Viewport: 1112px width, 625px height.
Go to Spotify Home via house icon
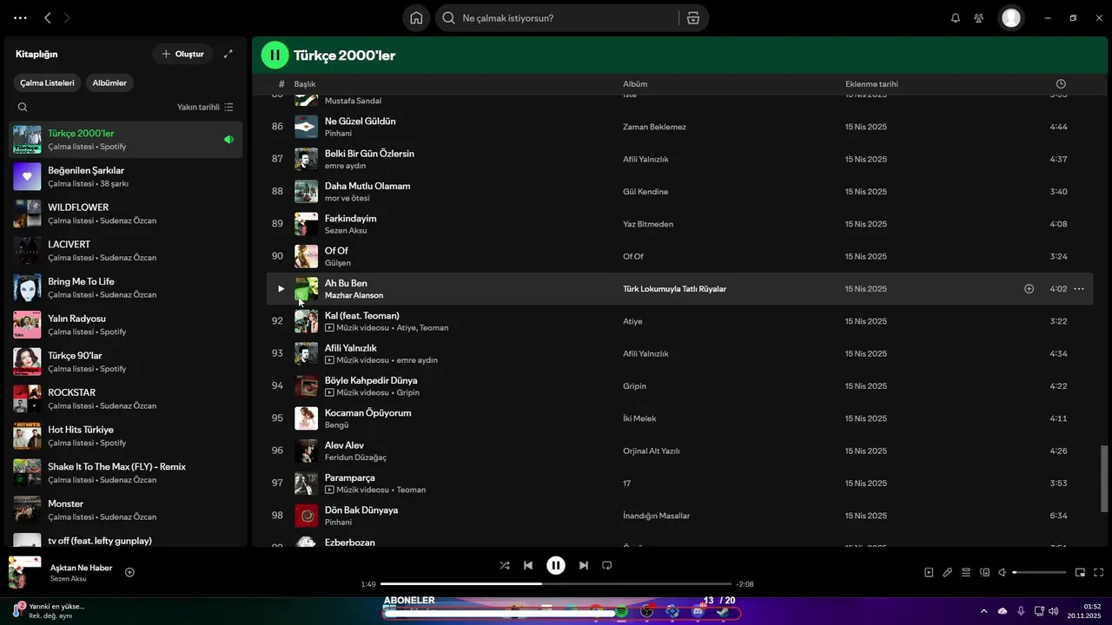coord(416,17)
